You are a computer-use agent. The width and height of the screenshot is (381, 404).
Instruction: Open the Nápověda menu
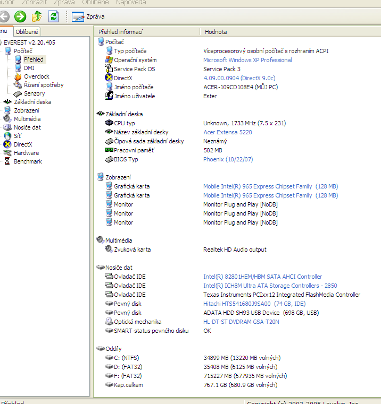coord(131,3)
